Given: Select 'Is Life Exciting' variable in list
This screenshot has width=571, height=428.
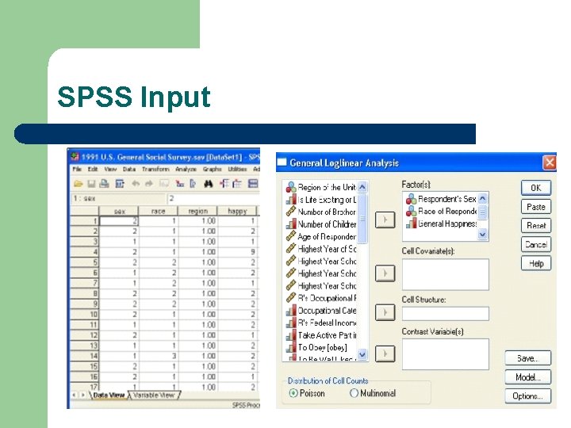Looking at the screenshot, I should point(321,200).
